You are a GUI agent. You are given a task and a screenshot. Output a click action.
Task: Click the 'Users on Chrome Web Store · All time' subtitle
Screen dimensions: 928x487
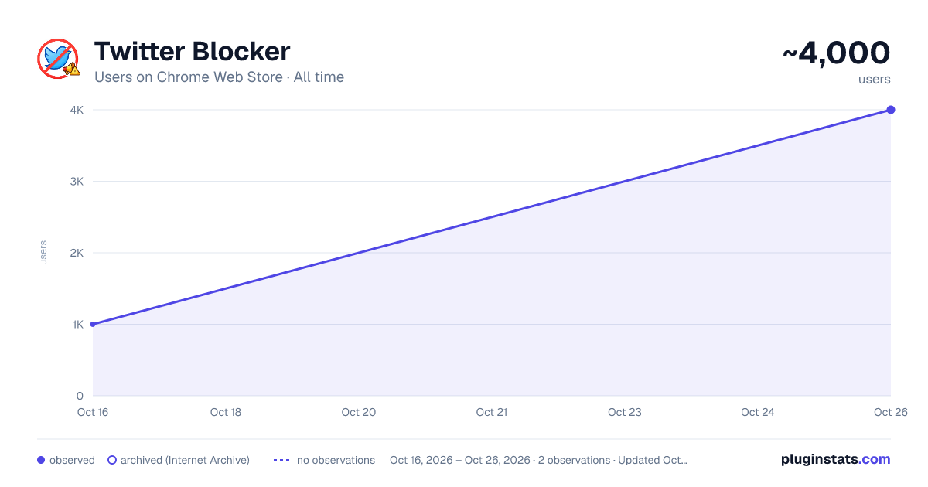tap(219, 77)
